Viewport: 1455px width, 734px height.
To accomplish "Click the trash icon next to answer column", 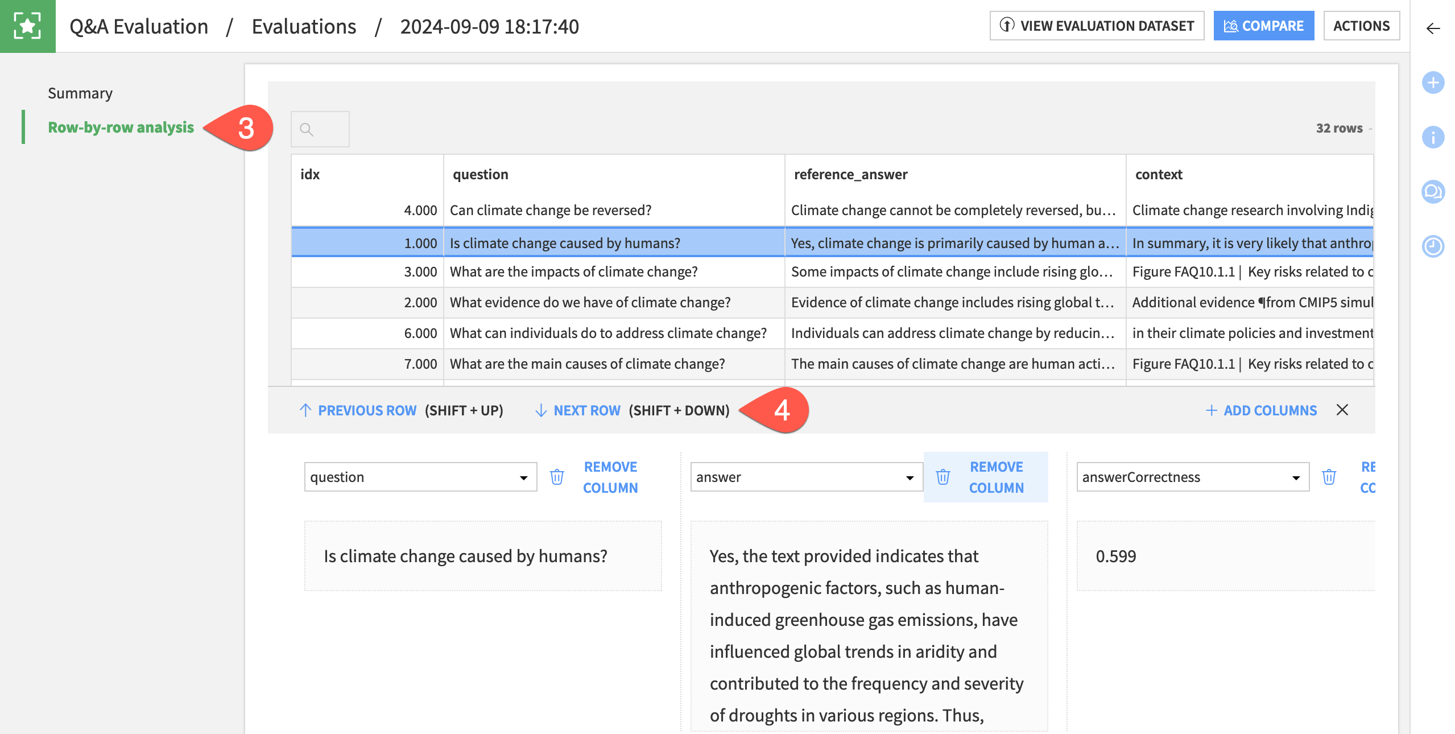I will coord(943,477).
